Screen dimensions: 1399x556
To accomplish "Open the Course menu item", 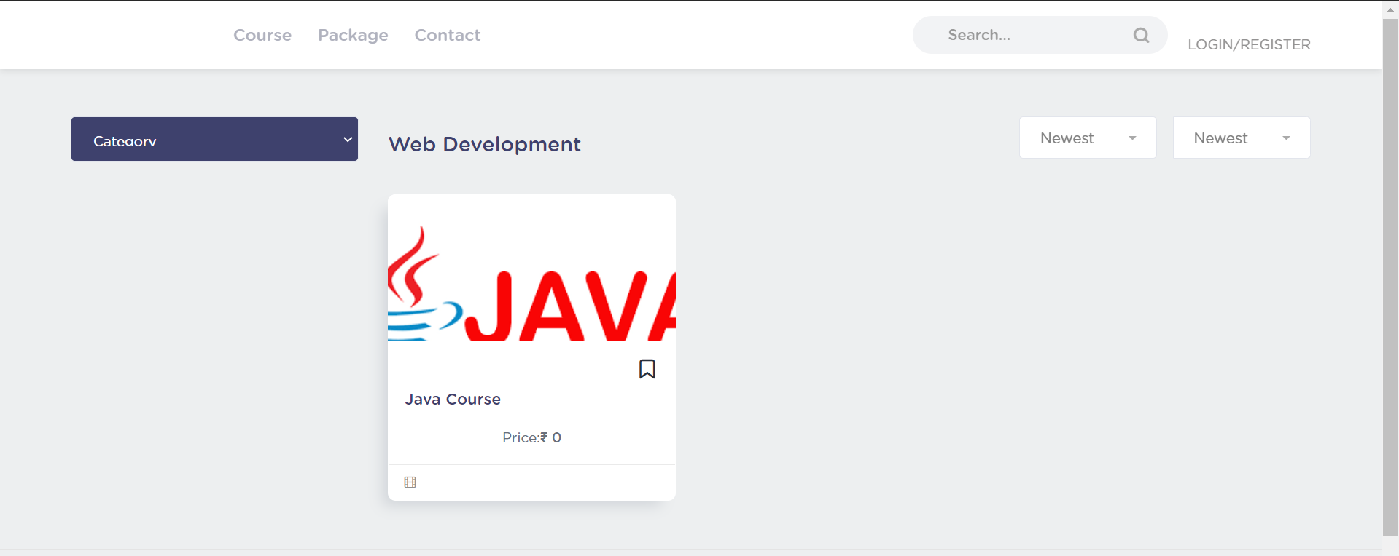I will pyautogui.click(x=262, y=35).
